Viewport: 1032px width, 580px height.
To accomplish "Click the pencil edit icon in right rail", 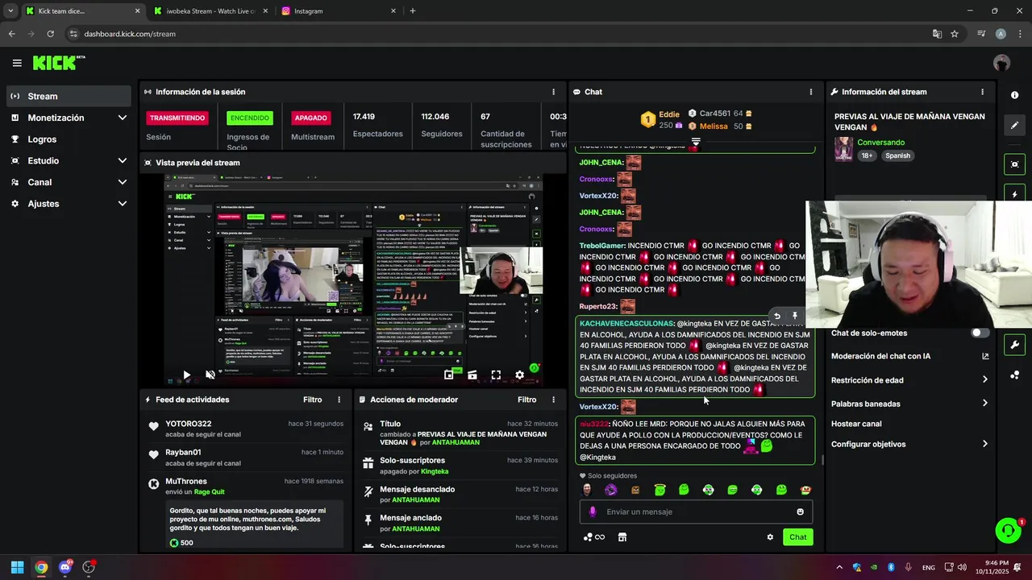I will pos(1014,126).
